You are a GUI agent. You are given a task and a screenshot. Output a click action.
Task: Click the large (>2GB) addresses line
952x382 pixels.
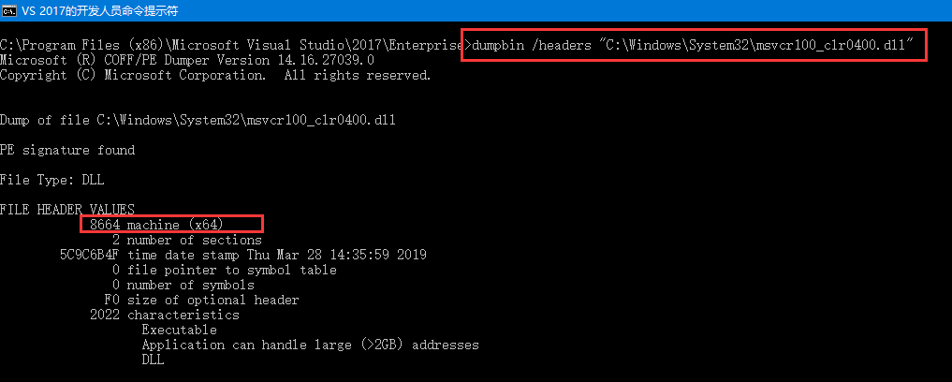[x=309, y=345]
